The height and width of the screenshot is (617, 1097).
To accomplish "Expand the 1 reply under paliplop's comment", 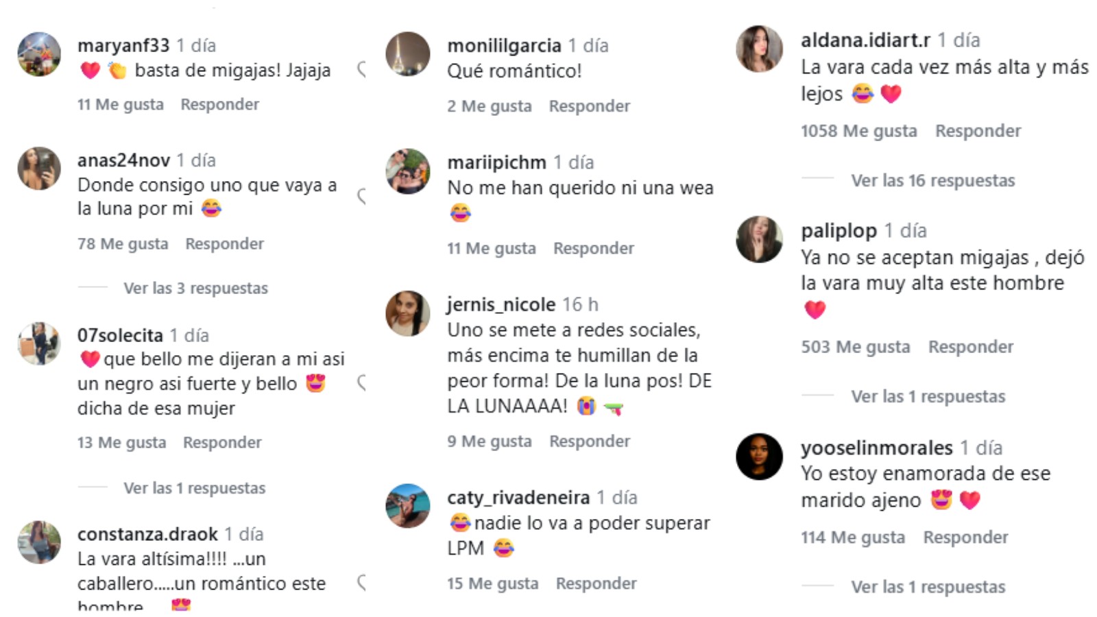I will (928, 397).
